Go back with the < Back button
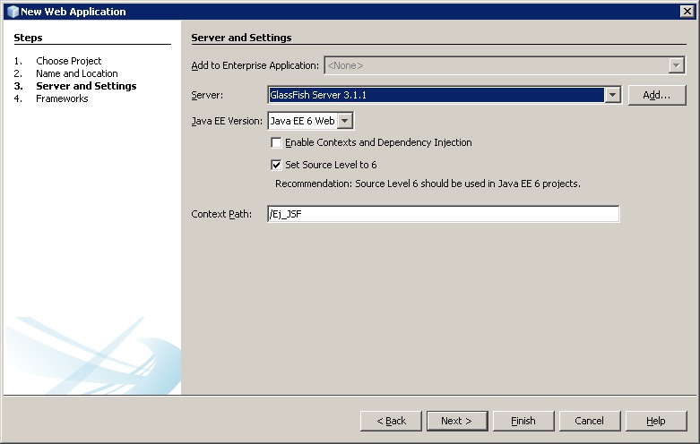 coord(391,421)
